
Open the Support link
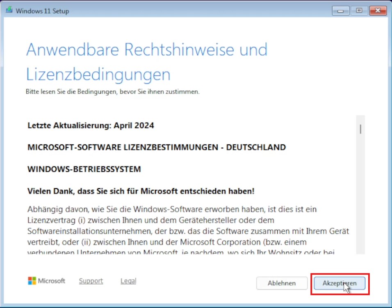[91, 281]
